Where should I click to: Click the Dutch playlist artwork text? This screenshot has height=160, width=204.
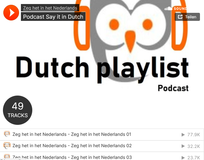pos(102,69)
